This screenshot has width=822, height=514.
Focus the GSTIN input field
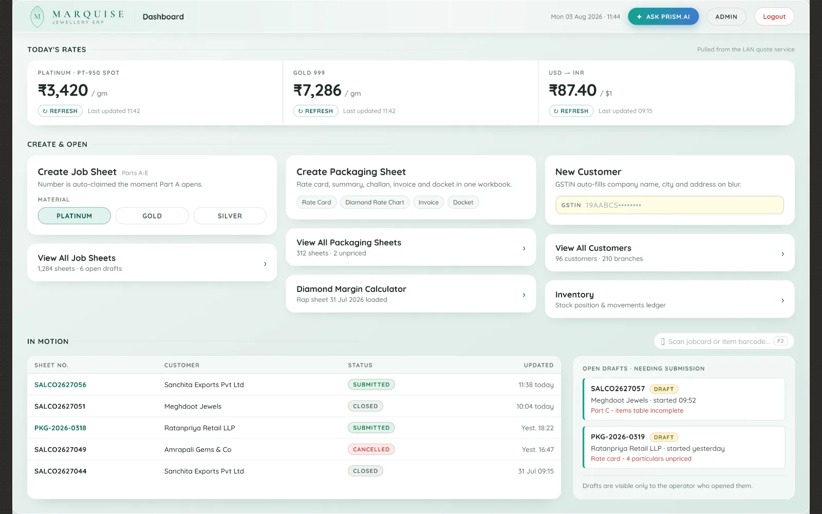(669, 205)
